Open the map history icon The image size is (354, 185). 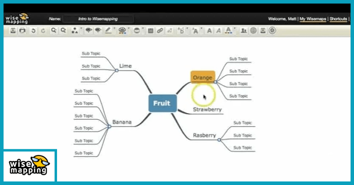coord(263,30)
